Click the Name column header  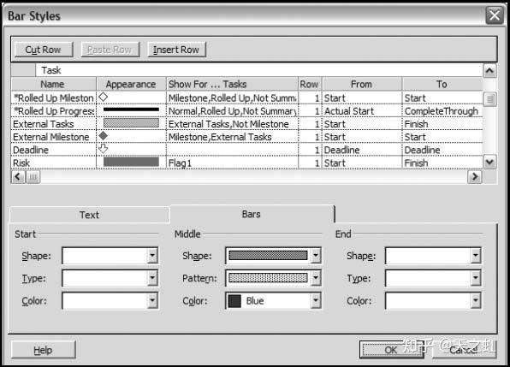point(54,84)
